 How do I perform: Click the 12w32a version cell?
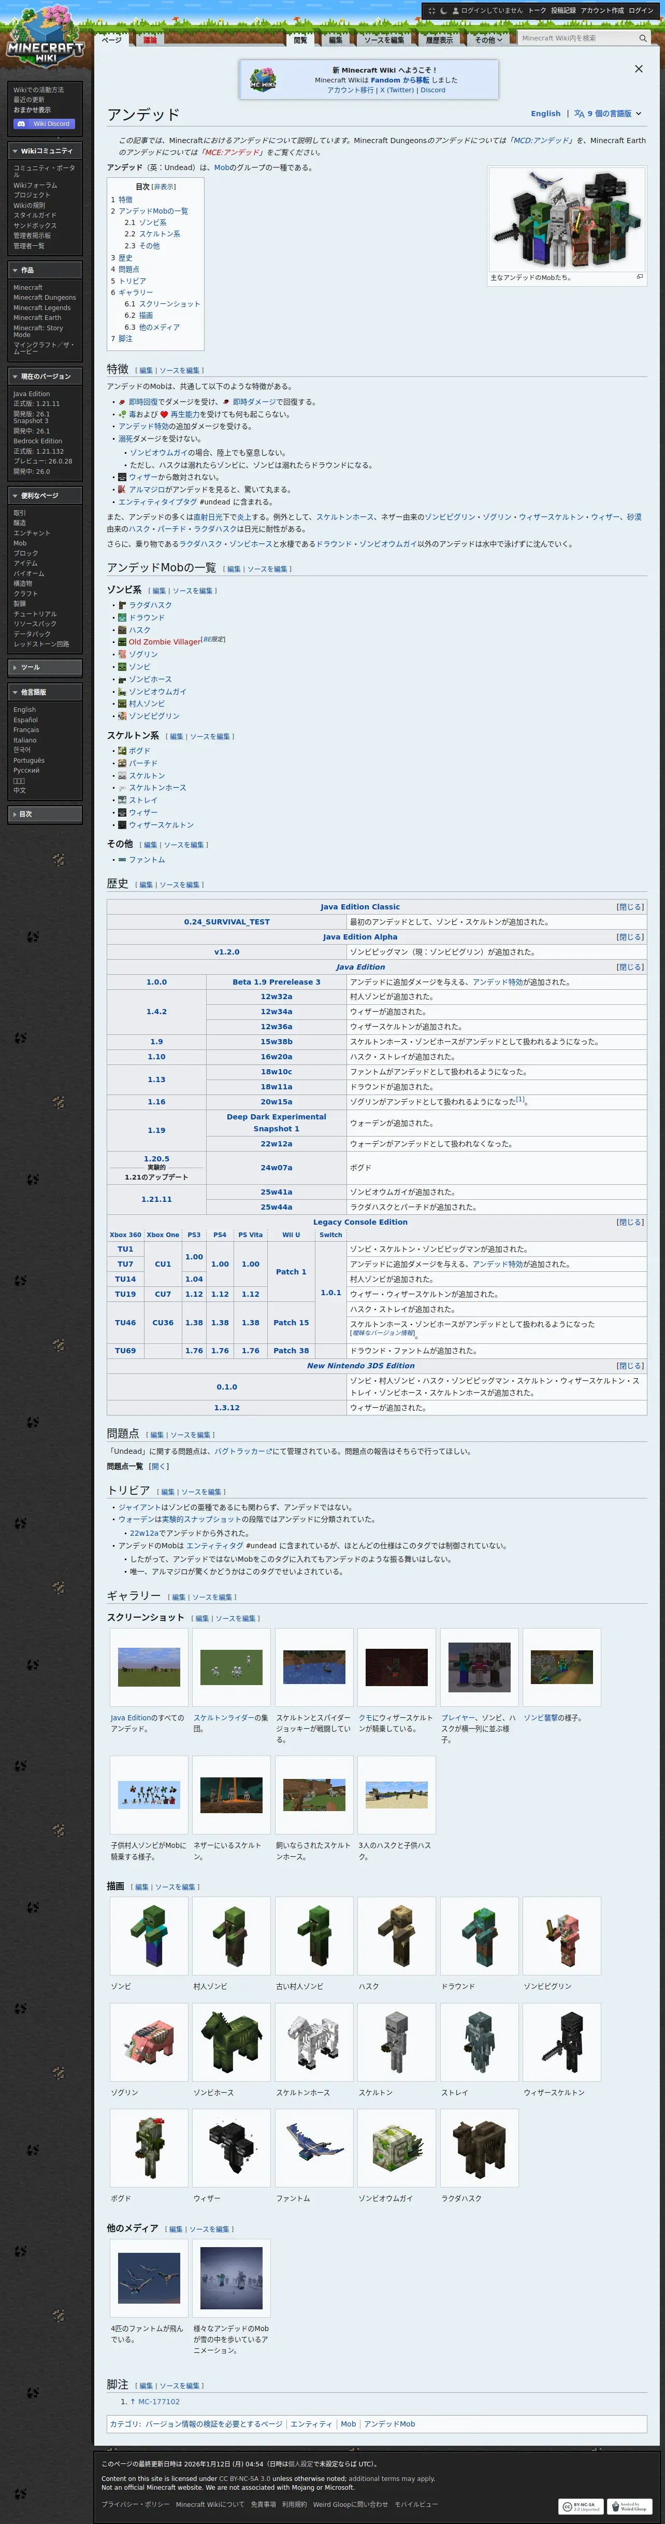276,997
